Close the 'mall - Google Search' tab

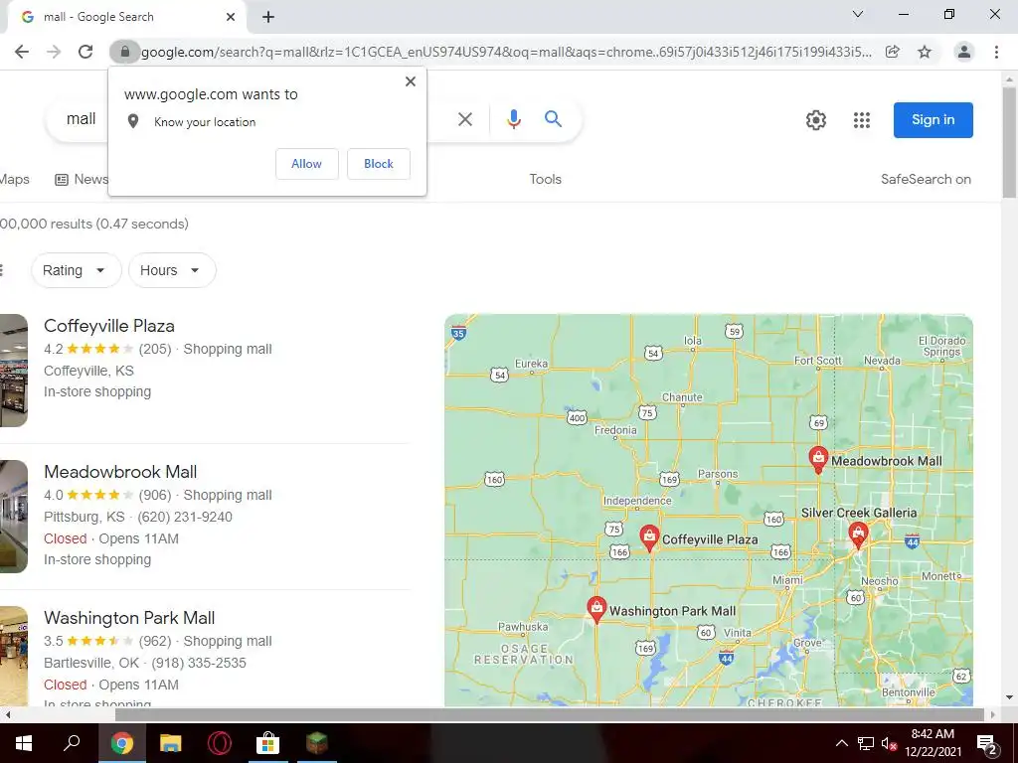[231, 18]
